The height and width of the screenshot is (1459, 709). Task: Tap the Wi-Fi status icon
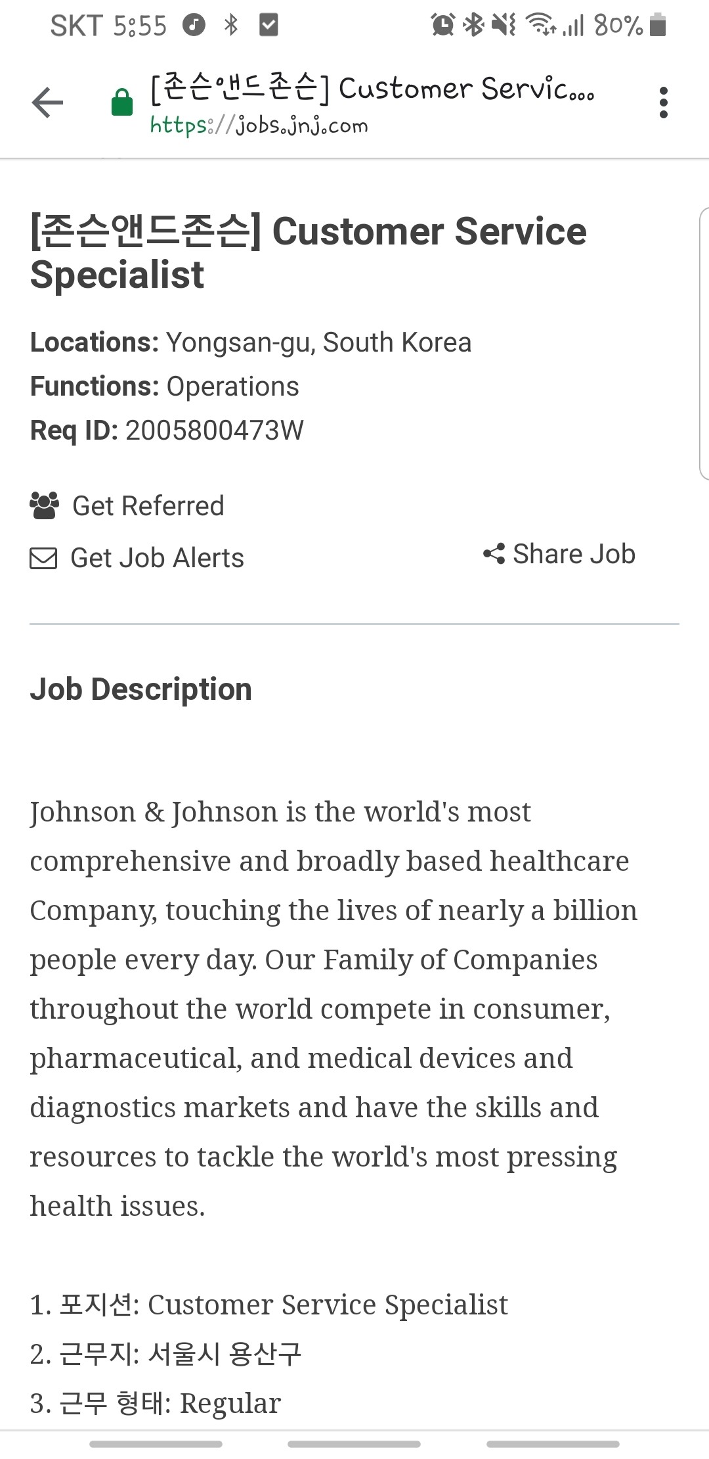tap(541, 26)
